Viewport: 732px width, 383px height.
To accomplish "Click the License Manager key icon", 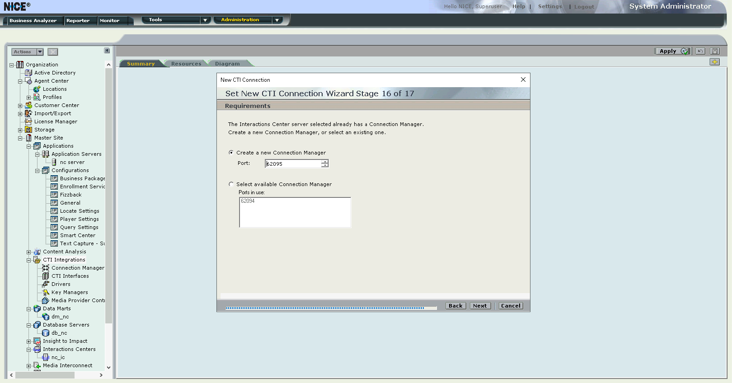I will coord(28,121).
